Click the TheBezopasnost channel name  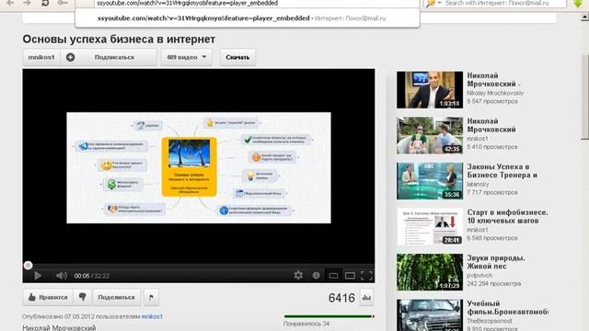(x=490, y=321)
